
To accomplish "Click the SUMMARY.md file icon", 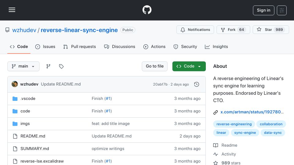I will pyautogui.click(x=15, y=149).
